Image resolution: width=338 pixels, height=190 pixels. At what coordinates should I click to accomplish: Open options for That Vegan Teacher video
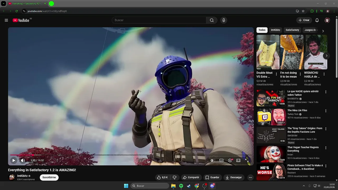click(x=326, y=148)
